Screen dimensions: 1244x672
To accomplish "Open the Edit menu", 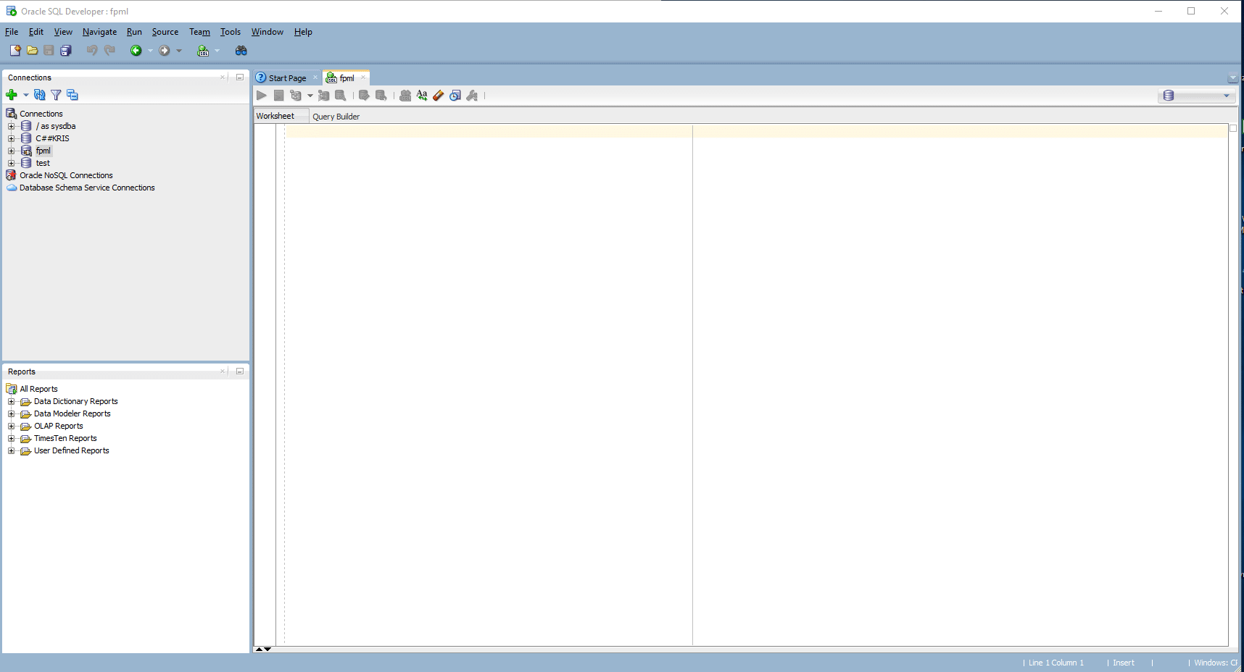I will click(36, 32).
